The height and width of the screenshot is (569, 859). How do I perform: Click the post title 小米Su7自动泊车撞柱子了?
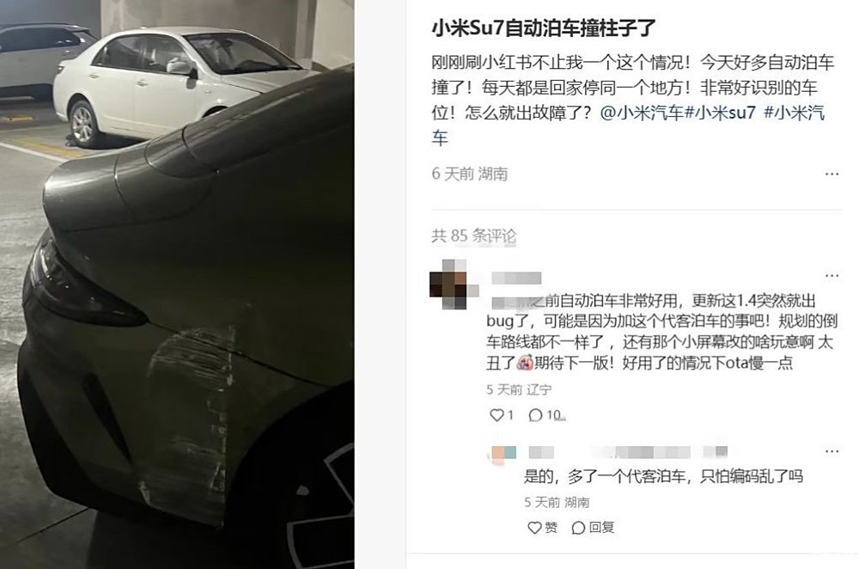(544, 28)
